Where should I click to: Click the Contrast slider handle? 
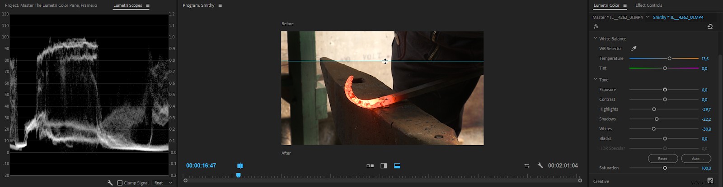click(665, 100)
